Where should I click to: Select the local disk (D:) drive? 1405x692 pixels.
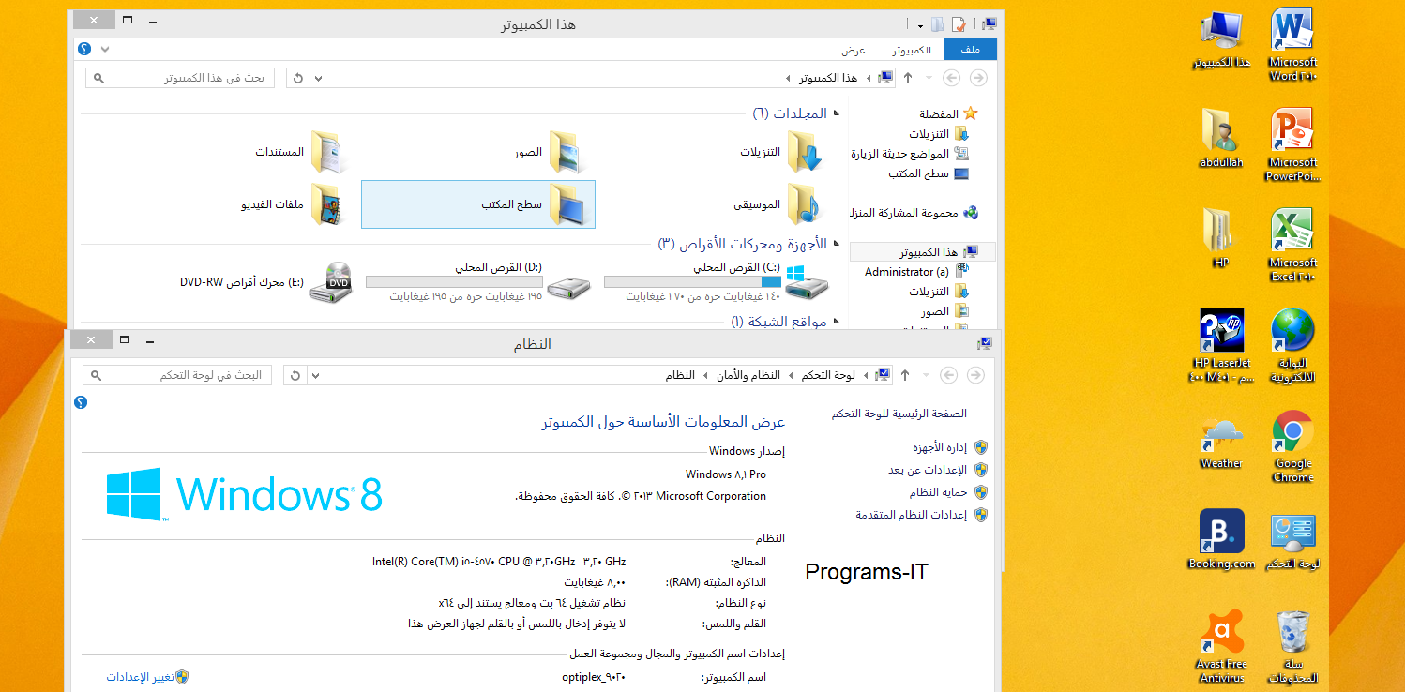(x=478, y=281)
